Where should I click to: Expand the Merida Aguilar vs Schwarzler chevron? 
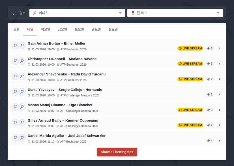[219, 141]
